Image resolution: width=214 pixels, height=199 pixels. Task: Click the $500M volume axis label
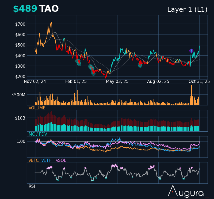[18, 95]
